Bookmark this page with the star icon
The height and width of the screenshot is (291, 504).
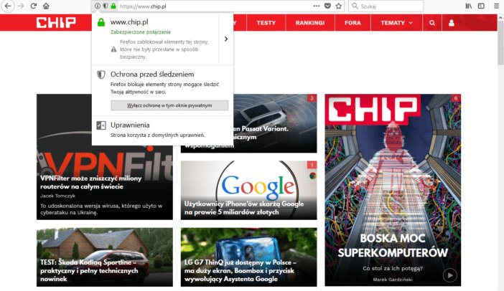click(338, 6)
